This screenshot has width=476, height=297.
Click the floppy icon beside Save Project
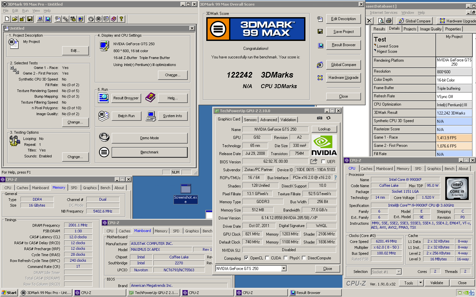(320, 31)
